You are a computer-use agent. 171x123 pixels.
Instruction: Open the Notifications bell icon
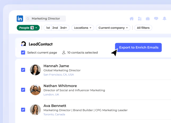pos(164,18)
